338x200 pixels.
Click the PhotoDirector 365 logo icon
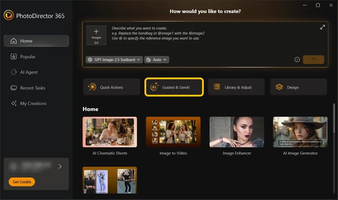point(9,15)
